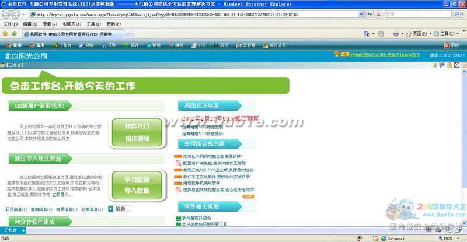Click the 商品信息(1) link
The image size is (467, 242).
pos(67,209)
